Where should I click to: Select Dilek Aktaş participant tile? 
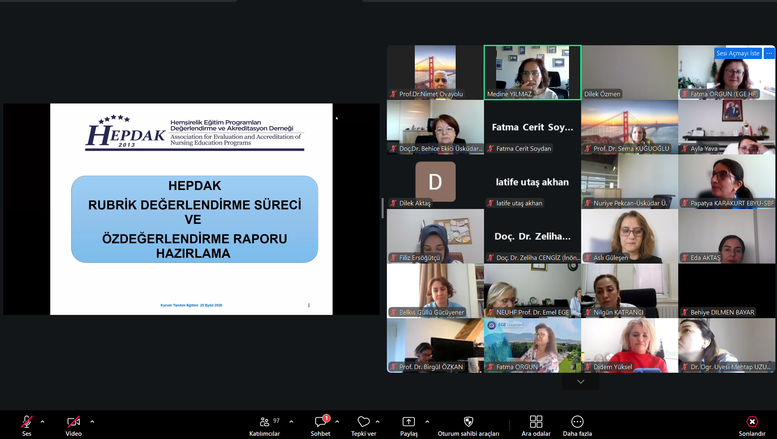(435, 182)
